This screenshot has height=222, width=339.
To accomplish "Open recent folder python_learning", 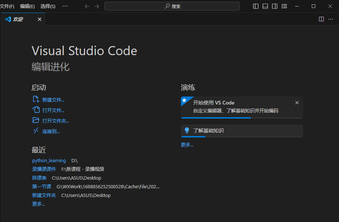I will pos(49,160).
